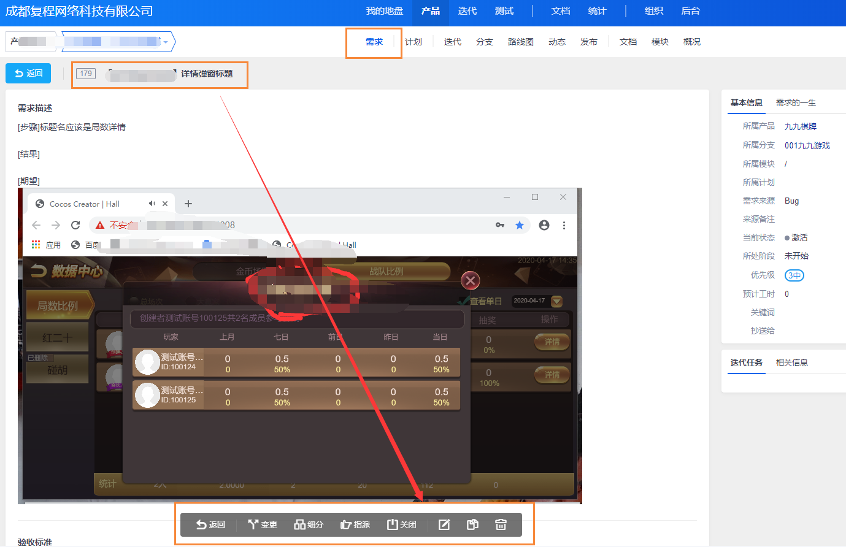Open 文档 in the blue main navigation
Viewport: 846px width, 549px height.
561,11
